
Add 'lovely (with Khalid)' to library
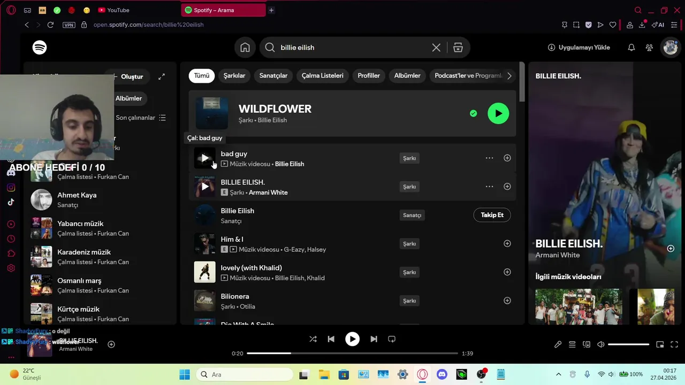(x=507, y=272)
